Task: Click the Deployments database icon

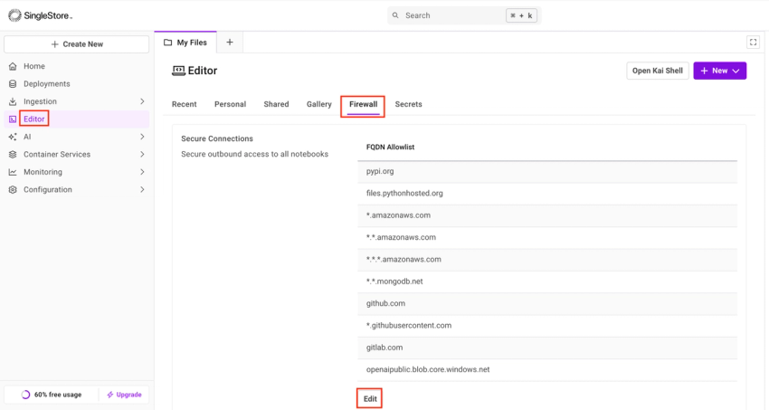Action: (13, 84)
